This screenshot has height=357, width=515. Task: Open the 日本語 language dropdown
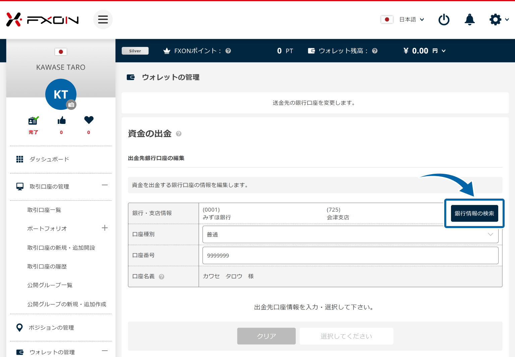[x=412, y=19]
